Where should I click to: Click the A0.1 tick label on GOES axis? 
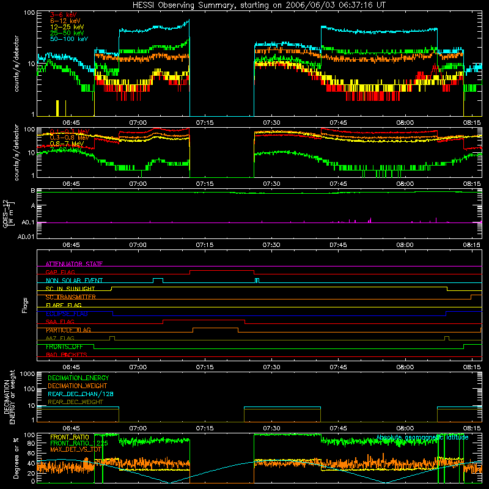(x=28, y=222)
